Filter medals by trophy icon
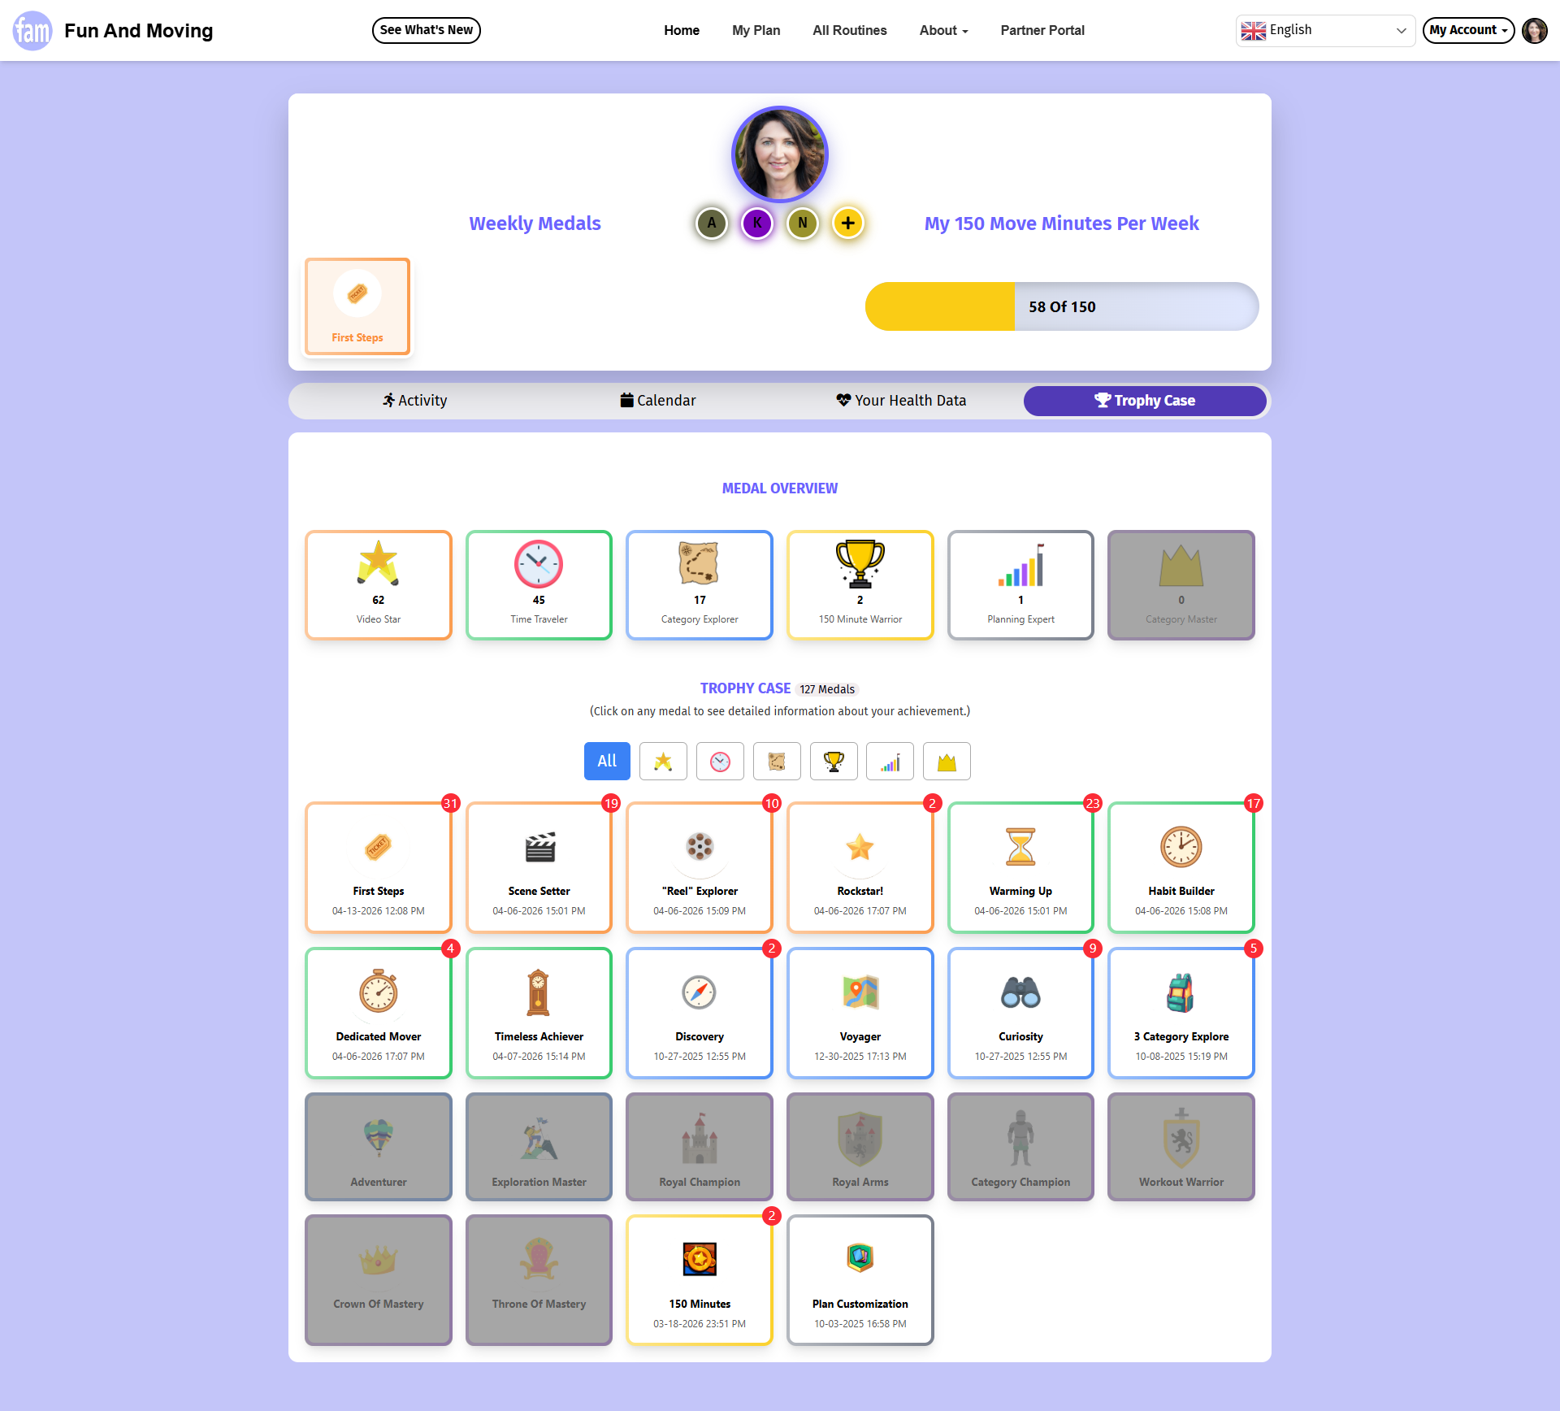 [834, 762]
